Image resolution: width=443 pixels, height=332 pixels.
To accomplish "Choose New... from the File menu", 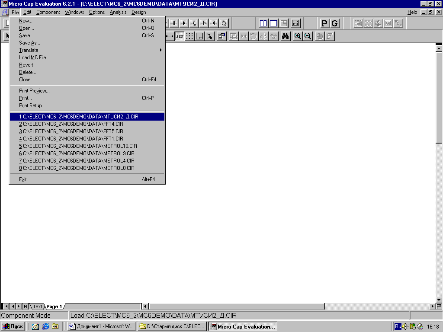I will [x=87, y=21].
